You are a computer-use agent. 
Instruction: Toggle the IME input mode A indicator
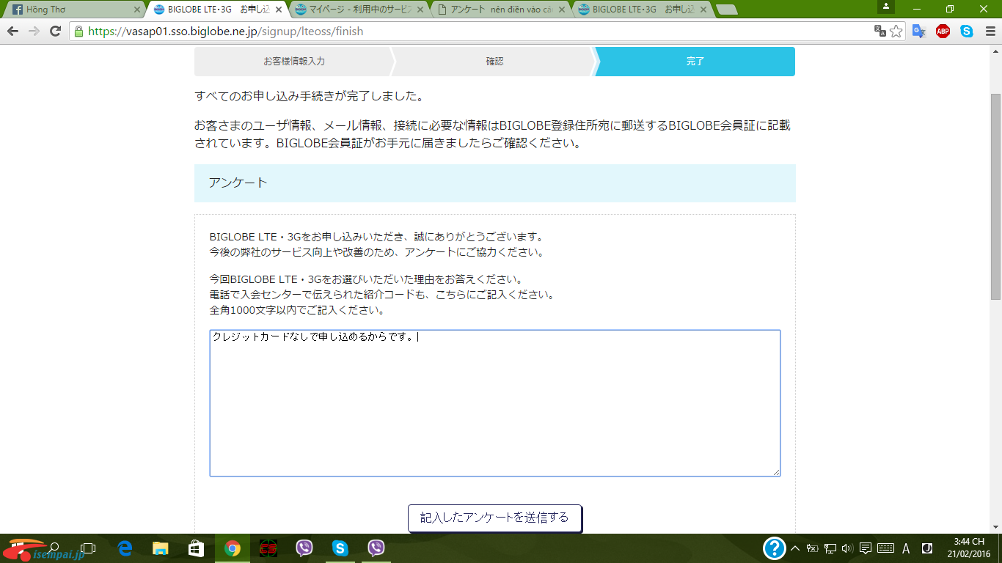click(906, 548)
